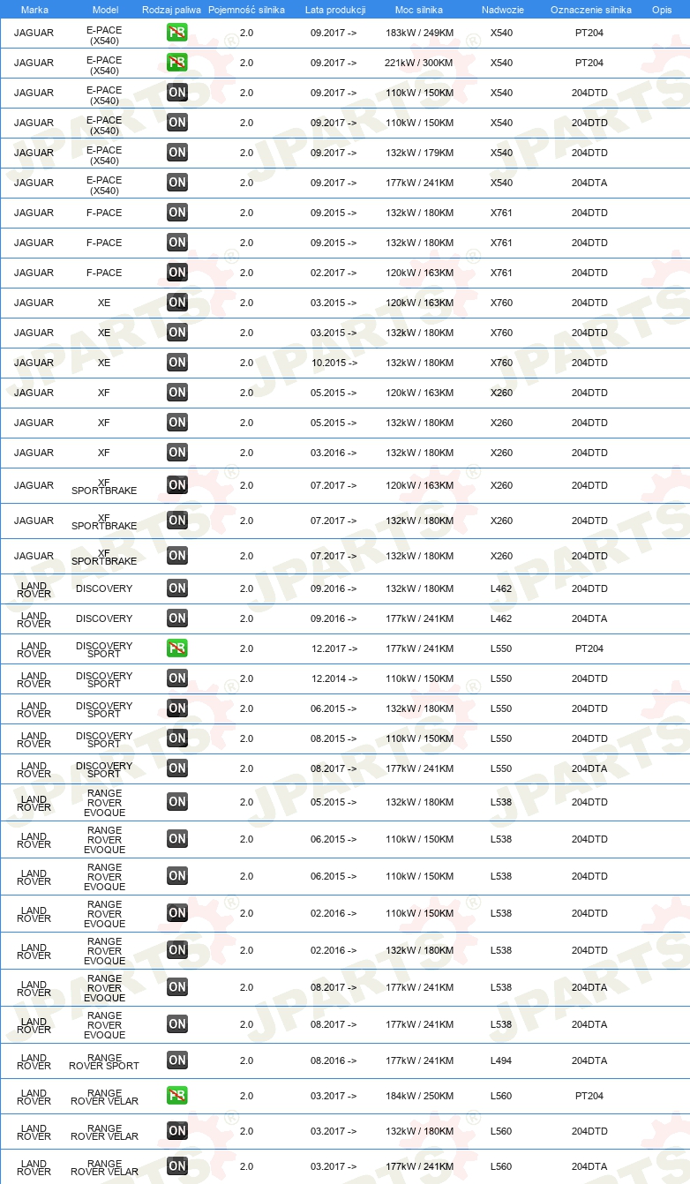Click 204DTA engine code in E-PACE row
Screen dimensions: 690x1184
[589, 183]
